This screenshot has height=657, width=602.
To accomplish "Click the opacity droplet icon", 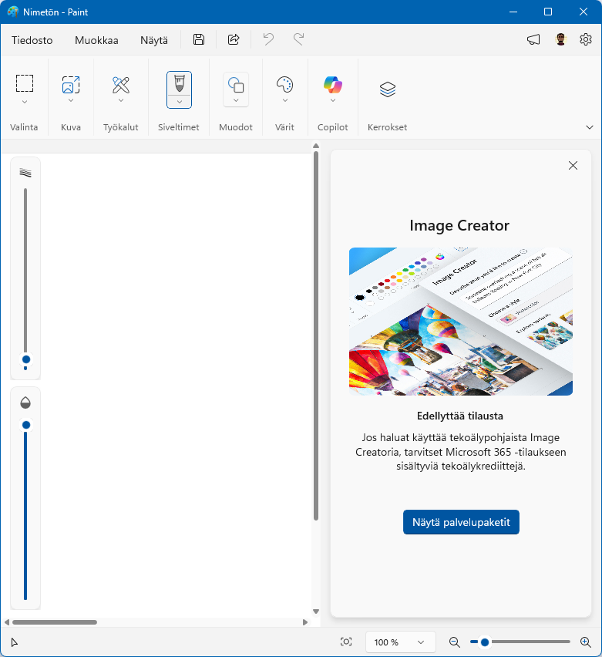I will 25,403.
